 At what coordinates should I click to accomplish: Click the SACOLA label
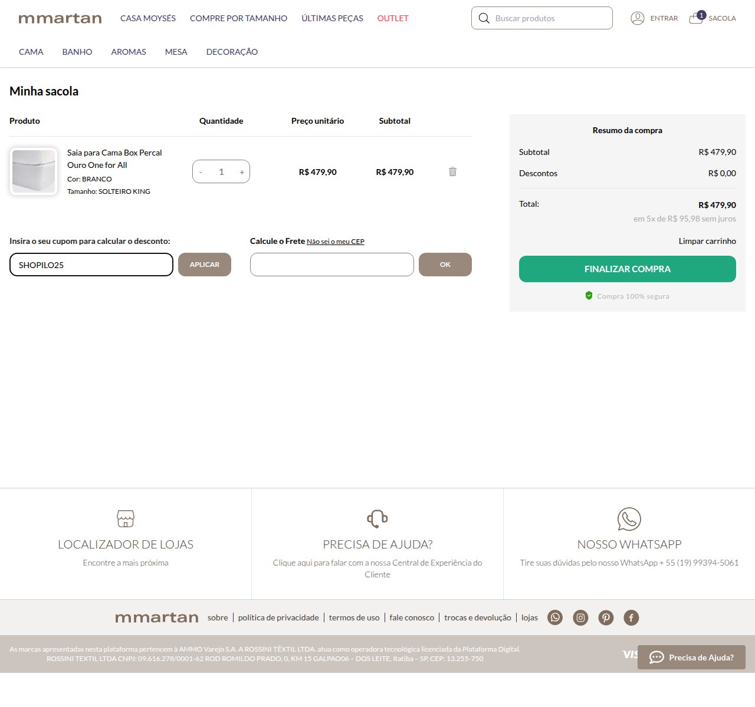[x=722, y=18]
